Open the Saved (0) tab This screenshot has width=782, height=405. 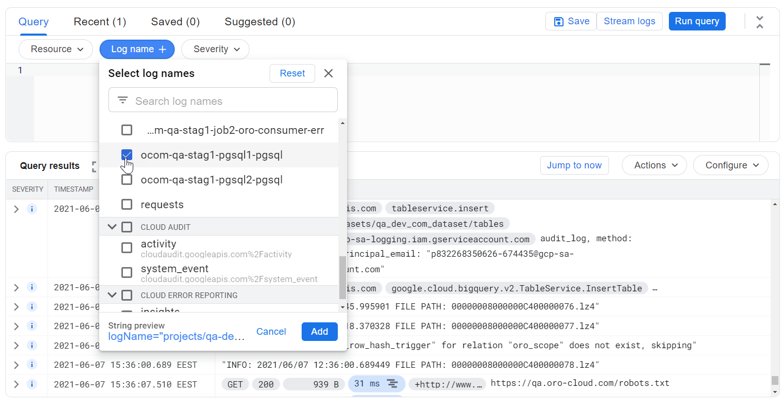click(175, 22)
